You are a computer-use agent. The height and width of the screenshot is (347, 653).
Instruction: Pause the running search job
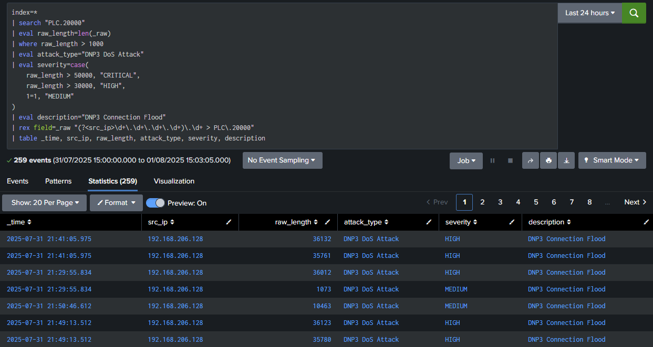[492, 160]
